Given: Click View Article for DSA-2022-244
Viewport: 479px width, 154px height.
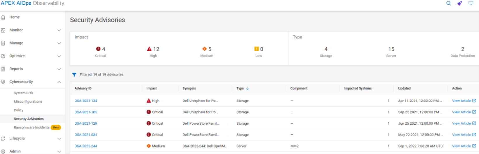Looking at the screenshot, I should pyautogui.click(x=461, y=146).
